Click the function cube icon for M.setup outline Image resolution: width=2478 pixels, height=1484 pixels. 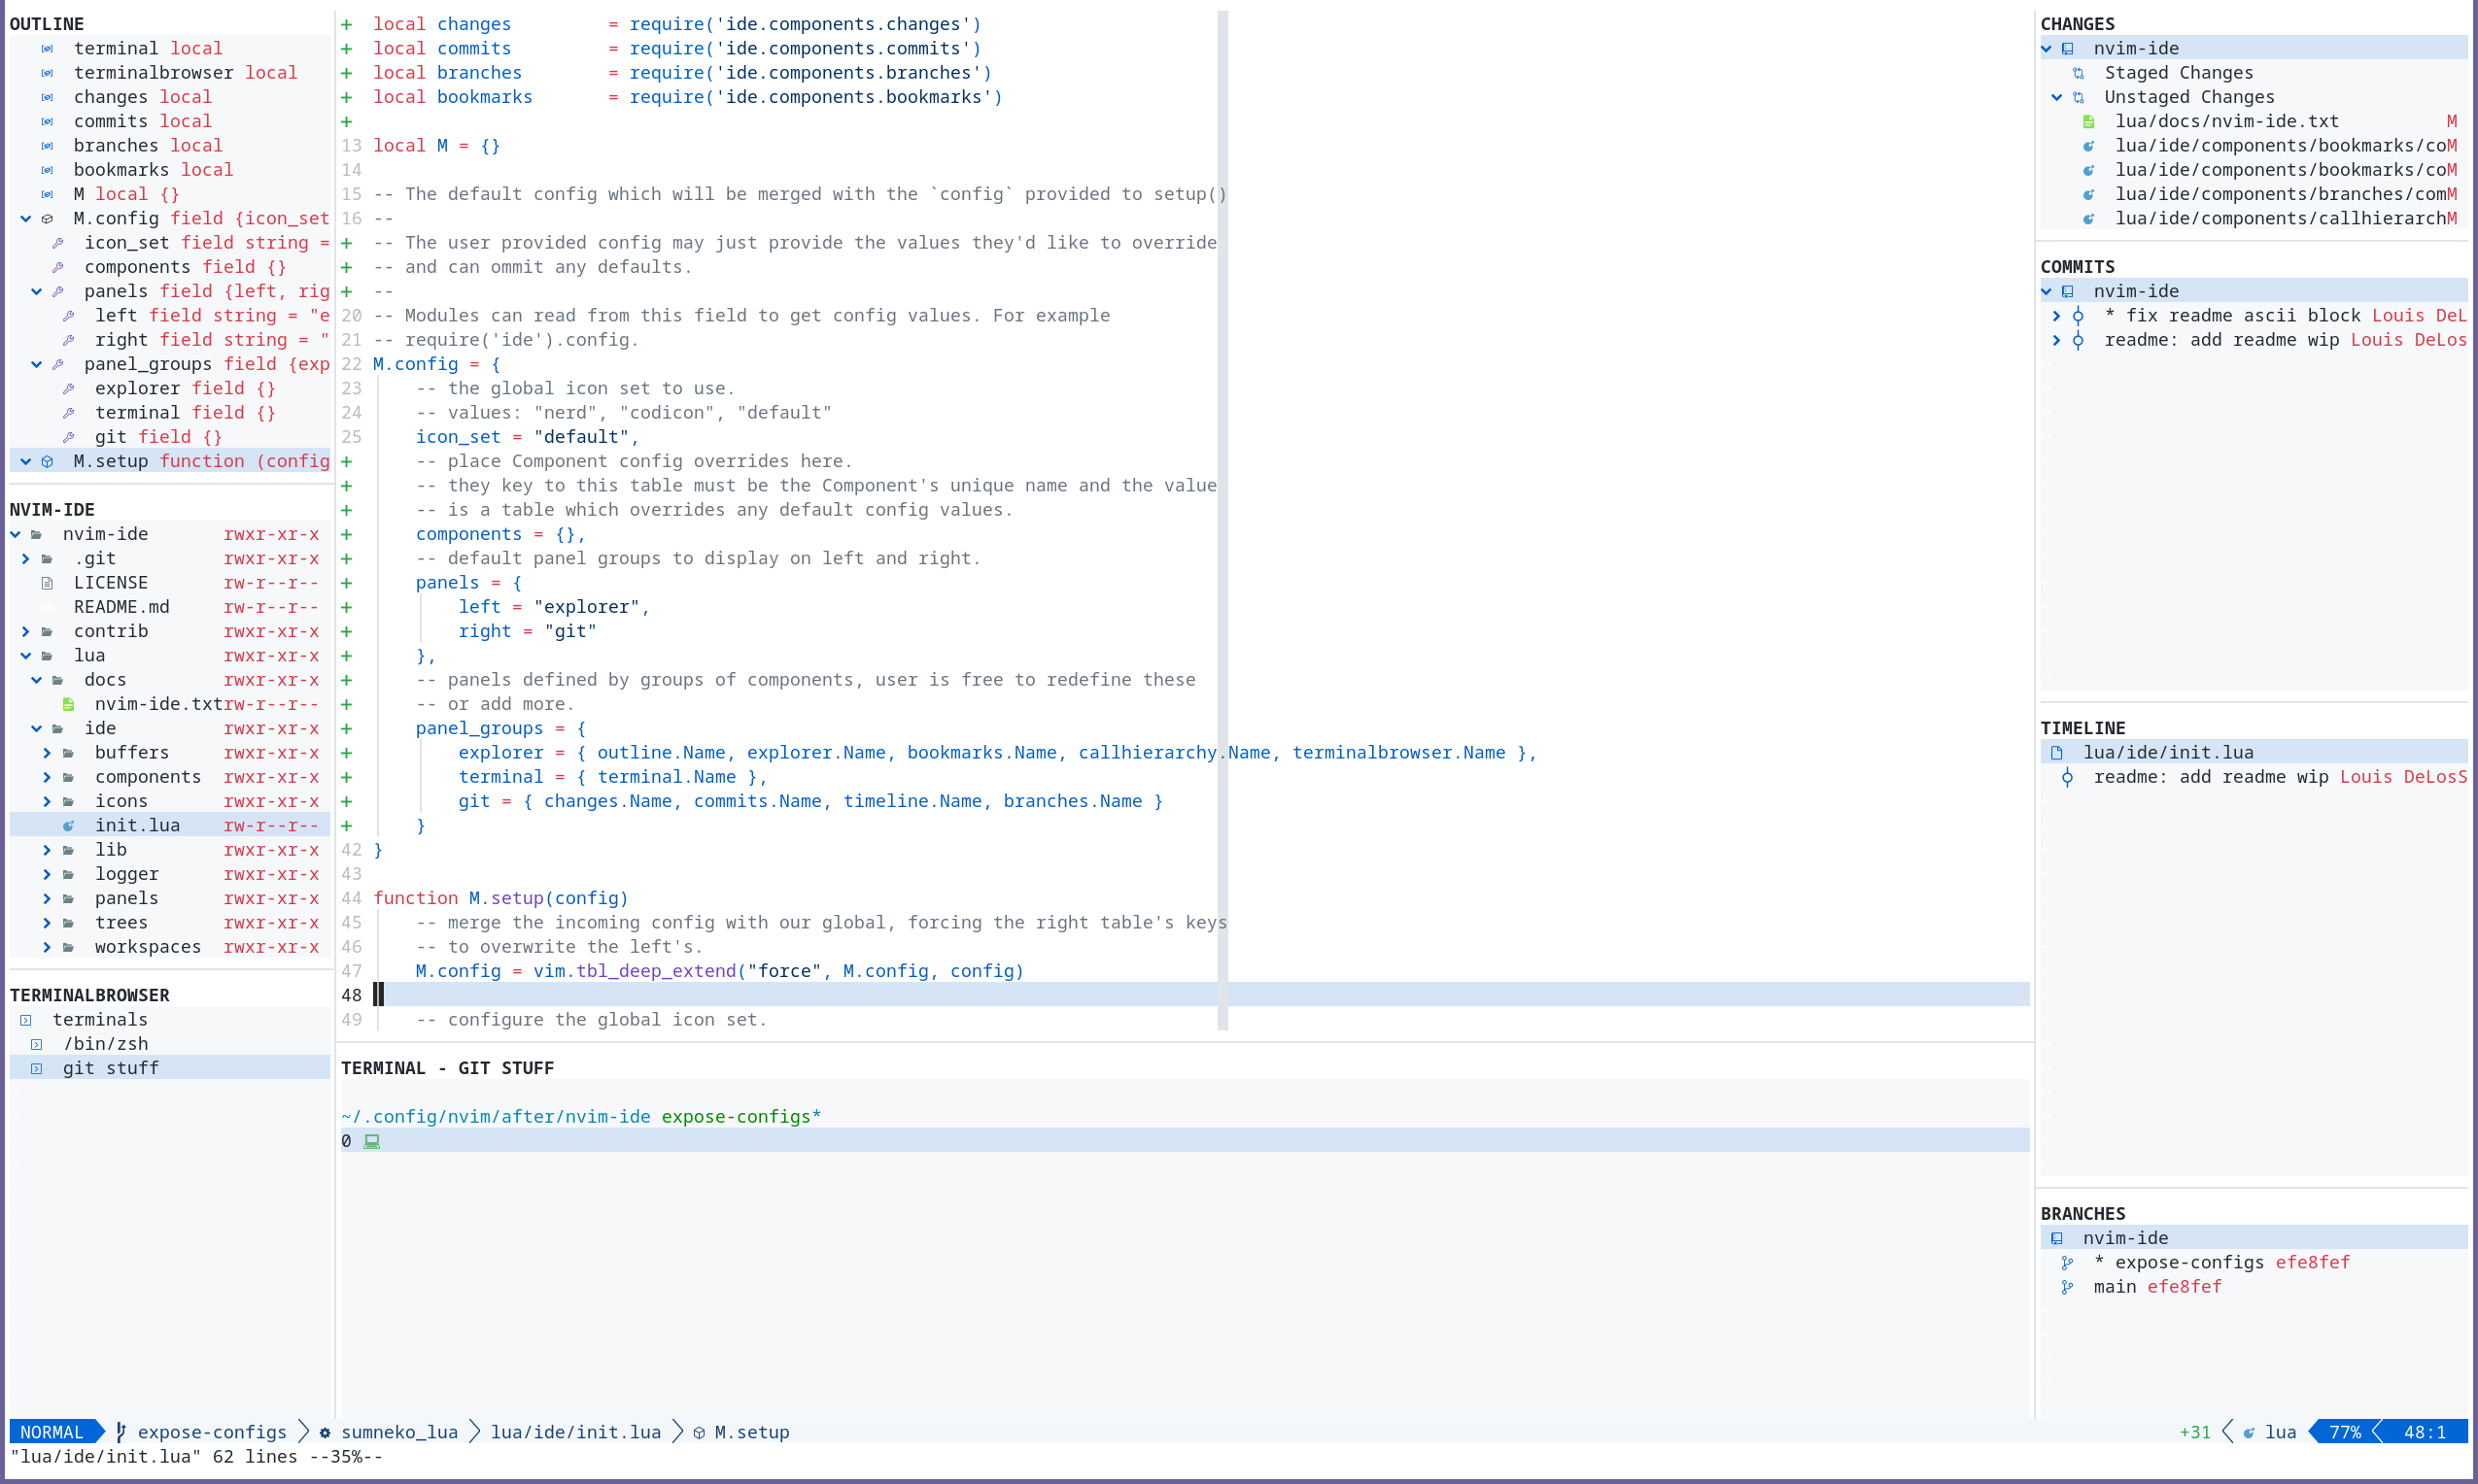coord(47,462)
